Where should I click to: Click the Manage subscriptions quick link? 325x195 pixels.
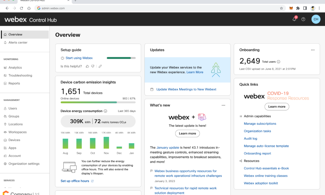[x=260, y=124]
